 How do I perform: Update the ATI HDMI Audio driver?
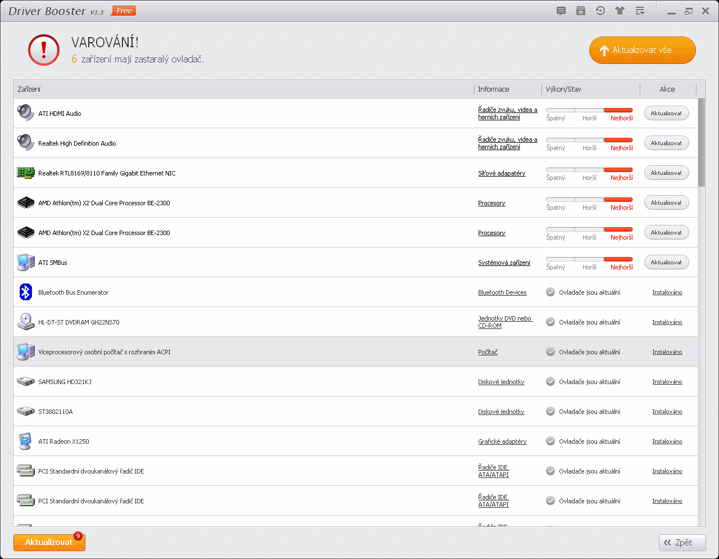point(667,113)
